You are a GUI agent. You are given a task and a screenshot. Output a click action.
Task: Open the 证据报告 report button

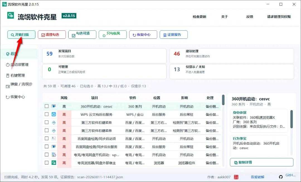tap(174, 35)
